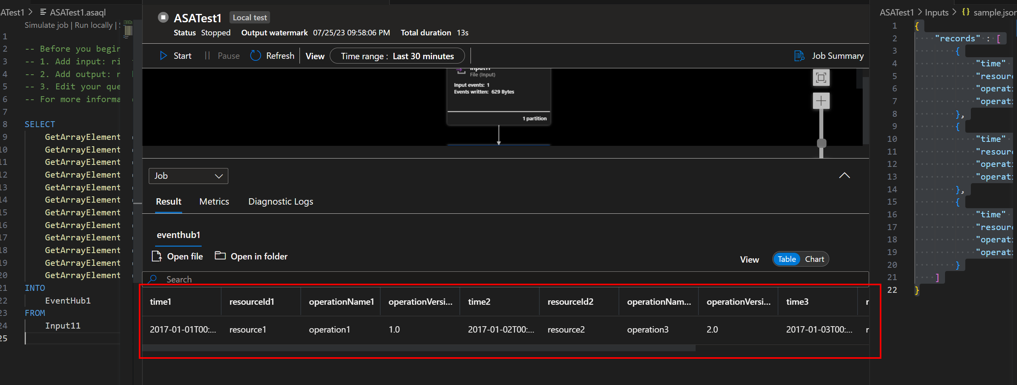Screen dimensions: 1017x385
Task: Refresh the local test results
Action: (273, 56)
